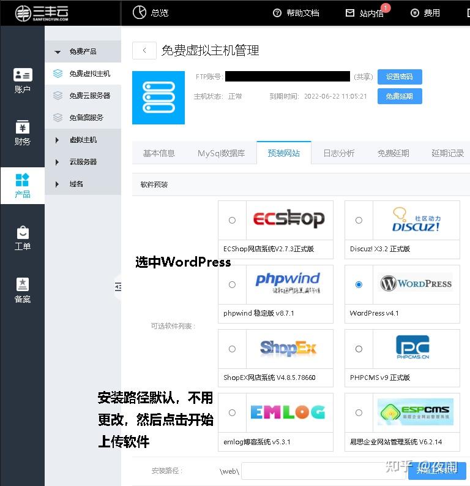Select the PHPCMS v9 radio button
This screenshot has width=470, height=486.
359,349
